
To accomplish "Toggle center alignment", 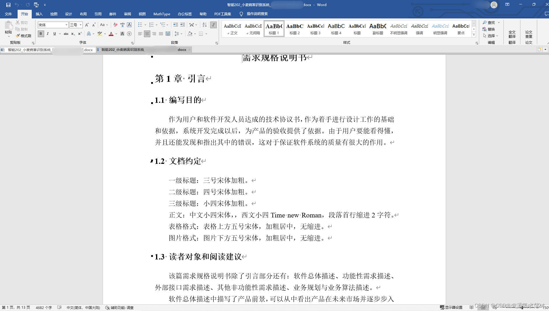I will tap(147, 34).
